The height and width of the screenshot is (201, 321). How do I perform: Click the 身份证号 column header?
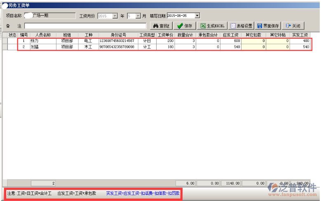pos(118,35)
